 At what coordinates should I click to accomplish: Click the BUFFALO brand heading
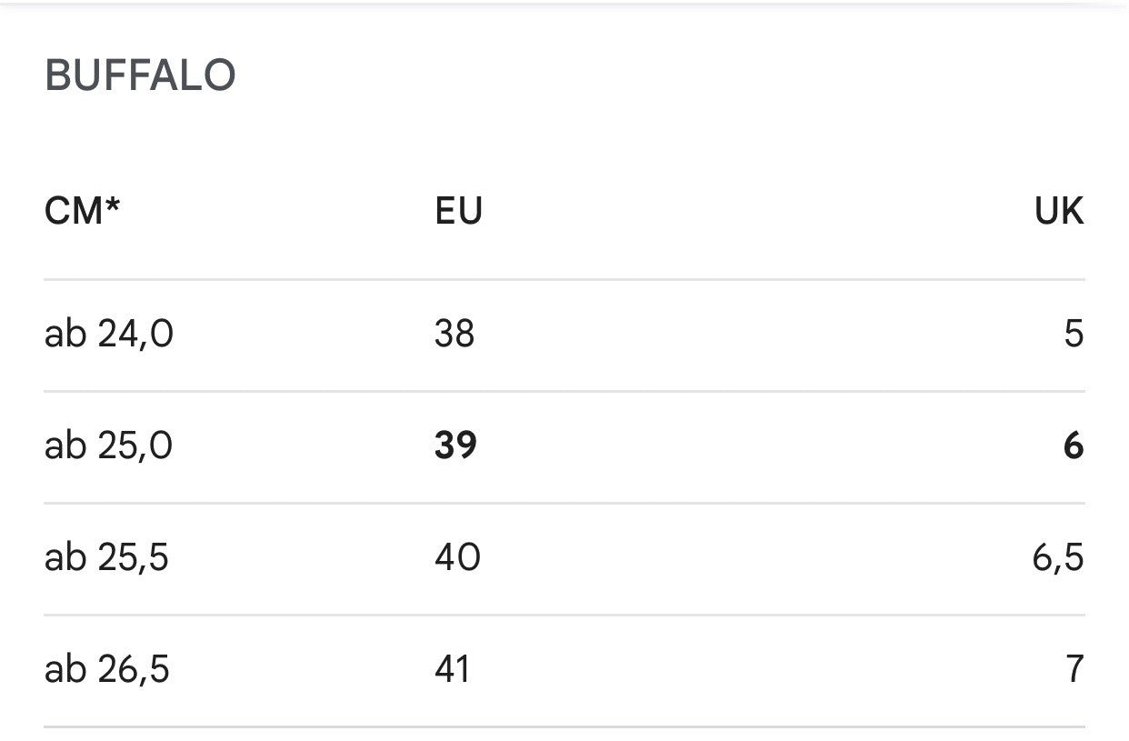(x=140, y=75)
